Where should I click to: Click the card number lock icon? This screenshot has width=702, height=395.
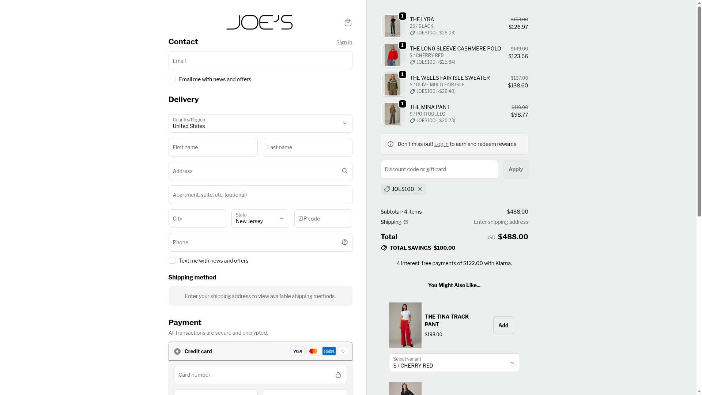[x=338, y=375]
